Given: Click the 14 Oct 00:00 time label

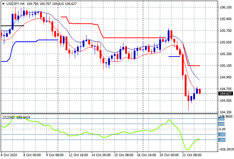Looking at the screenshot, I should 101,155.
